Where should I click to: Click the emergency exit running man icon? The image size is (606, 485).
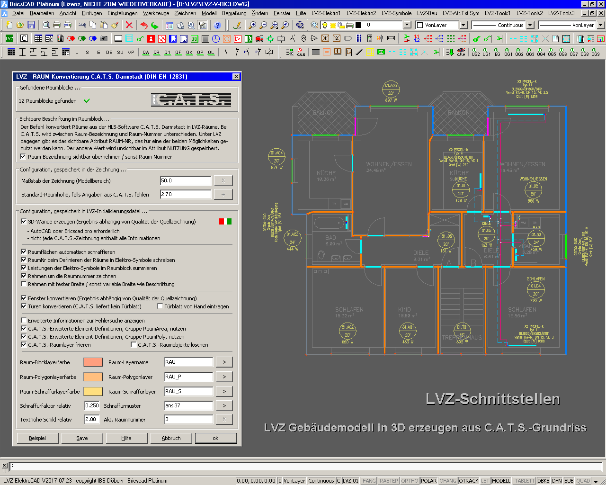(x=249, y=38)
